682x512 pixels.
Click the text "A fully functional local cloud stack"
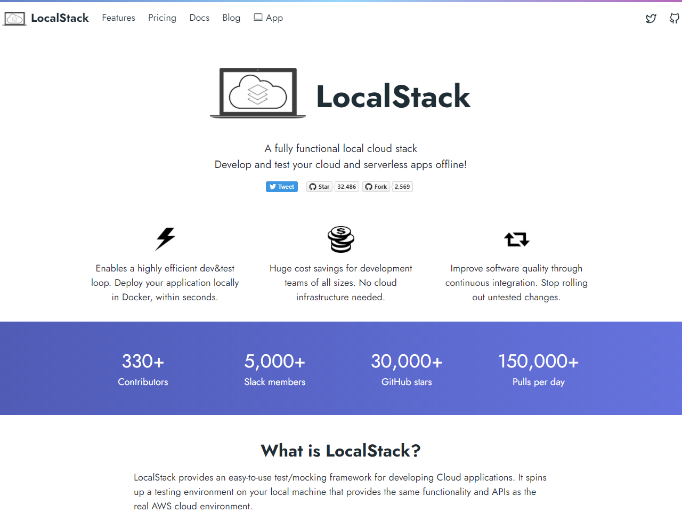341,148
